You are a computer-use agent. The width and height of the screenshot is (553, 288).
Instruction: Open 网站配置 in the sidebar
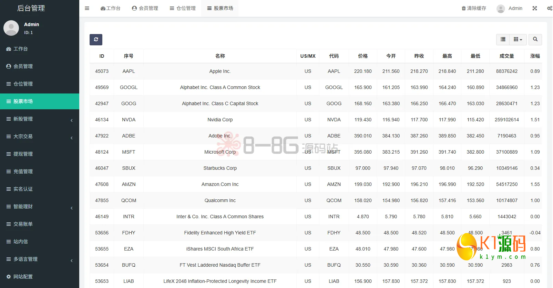(x=40, y=277)
